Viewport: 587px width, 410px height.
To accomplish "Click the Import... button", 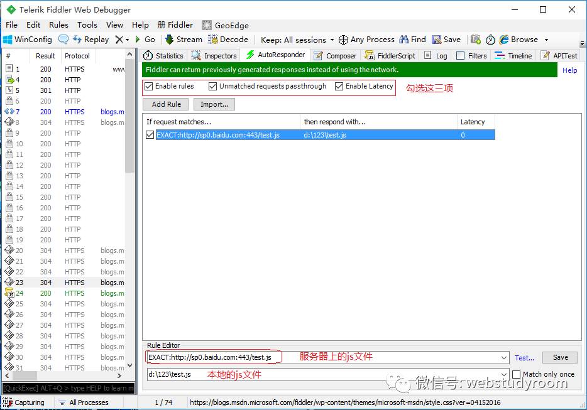I will tap(214, 104).
